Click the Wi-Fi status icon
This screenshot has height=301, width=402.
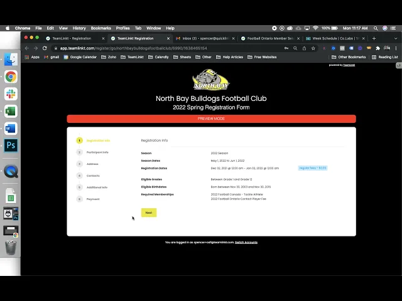coord(315,28)
